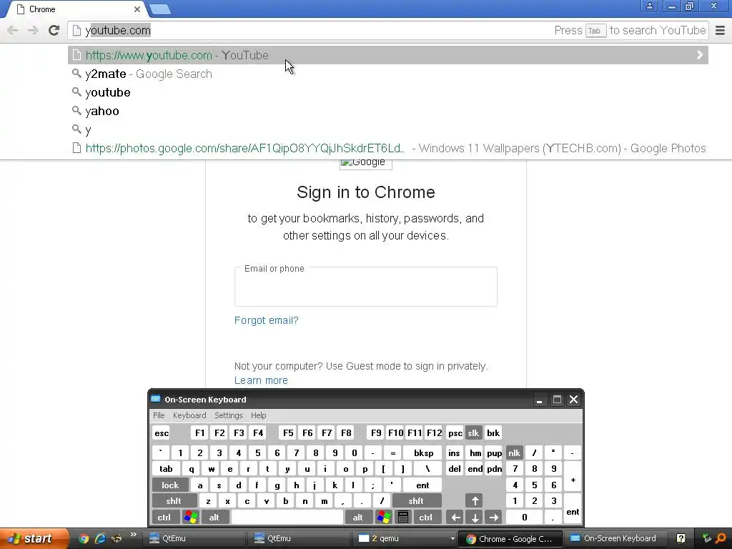Choose the single letter y suggestion
The image size is (732, 549).
[x=387, y=130]
